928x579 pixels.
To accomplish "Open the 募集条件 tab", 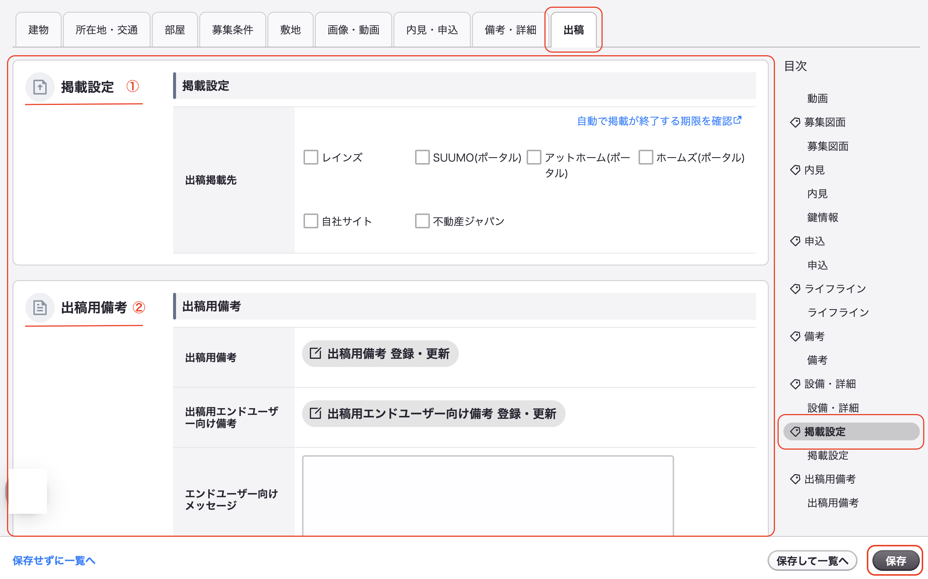I will [232, 30].
